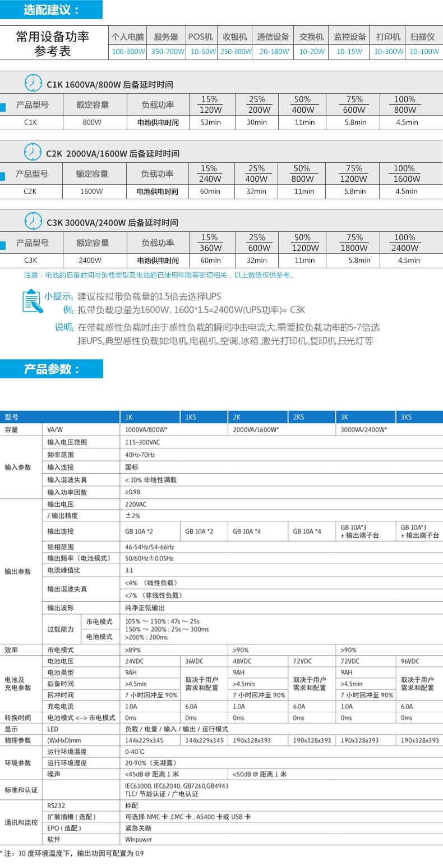The height and width of the screenshot is (865, 443).
Task: Click the blue square marker in C2K table
Action: click(x=2, y=176)
